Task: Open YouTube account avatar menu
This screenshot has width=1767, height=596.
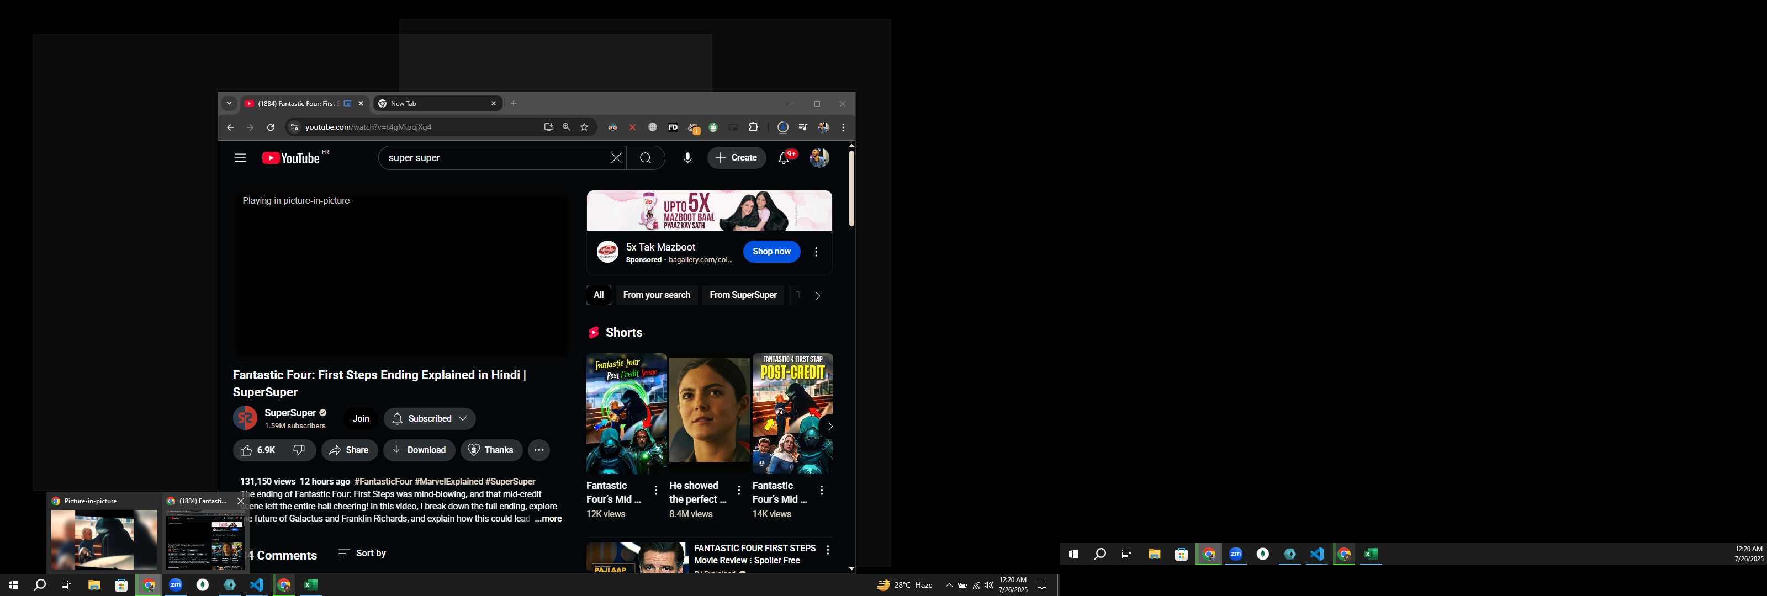Action: (x=819, y=158)
